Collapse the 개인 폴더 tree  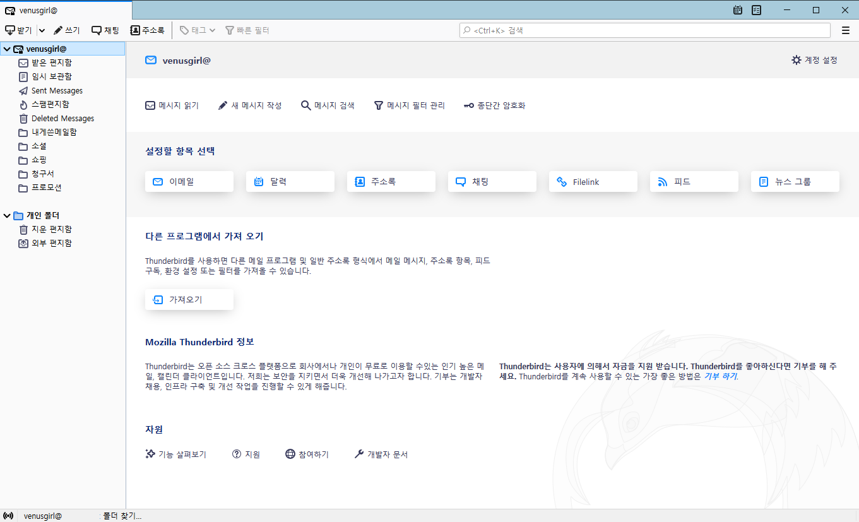click(x=7, y=216)
